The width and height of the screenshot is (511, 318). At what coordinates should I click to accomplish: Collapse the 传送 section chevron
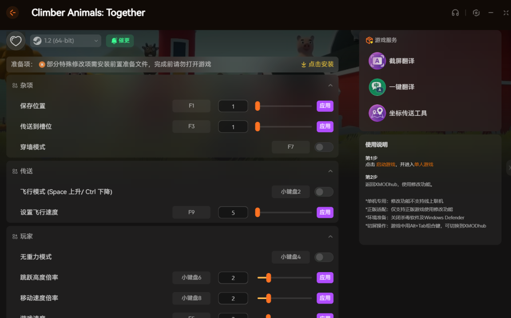click(330, 171)
